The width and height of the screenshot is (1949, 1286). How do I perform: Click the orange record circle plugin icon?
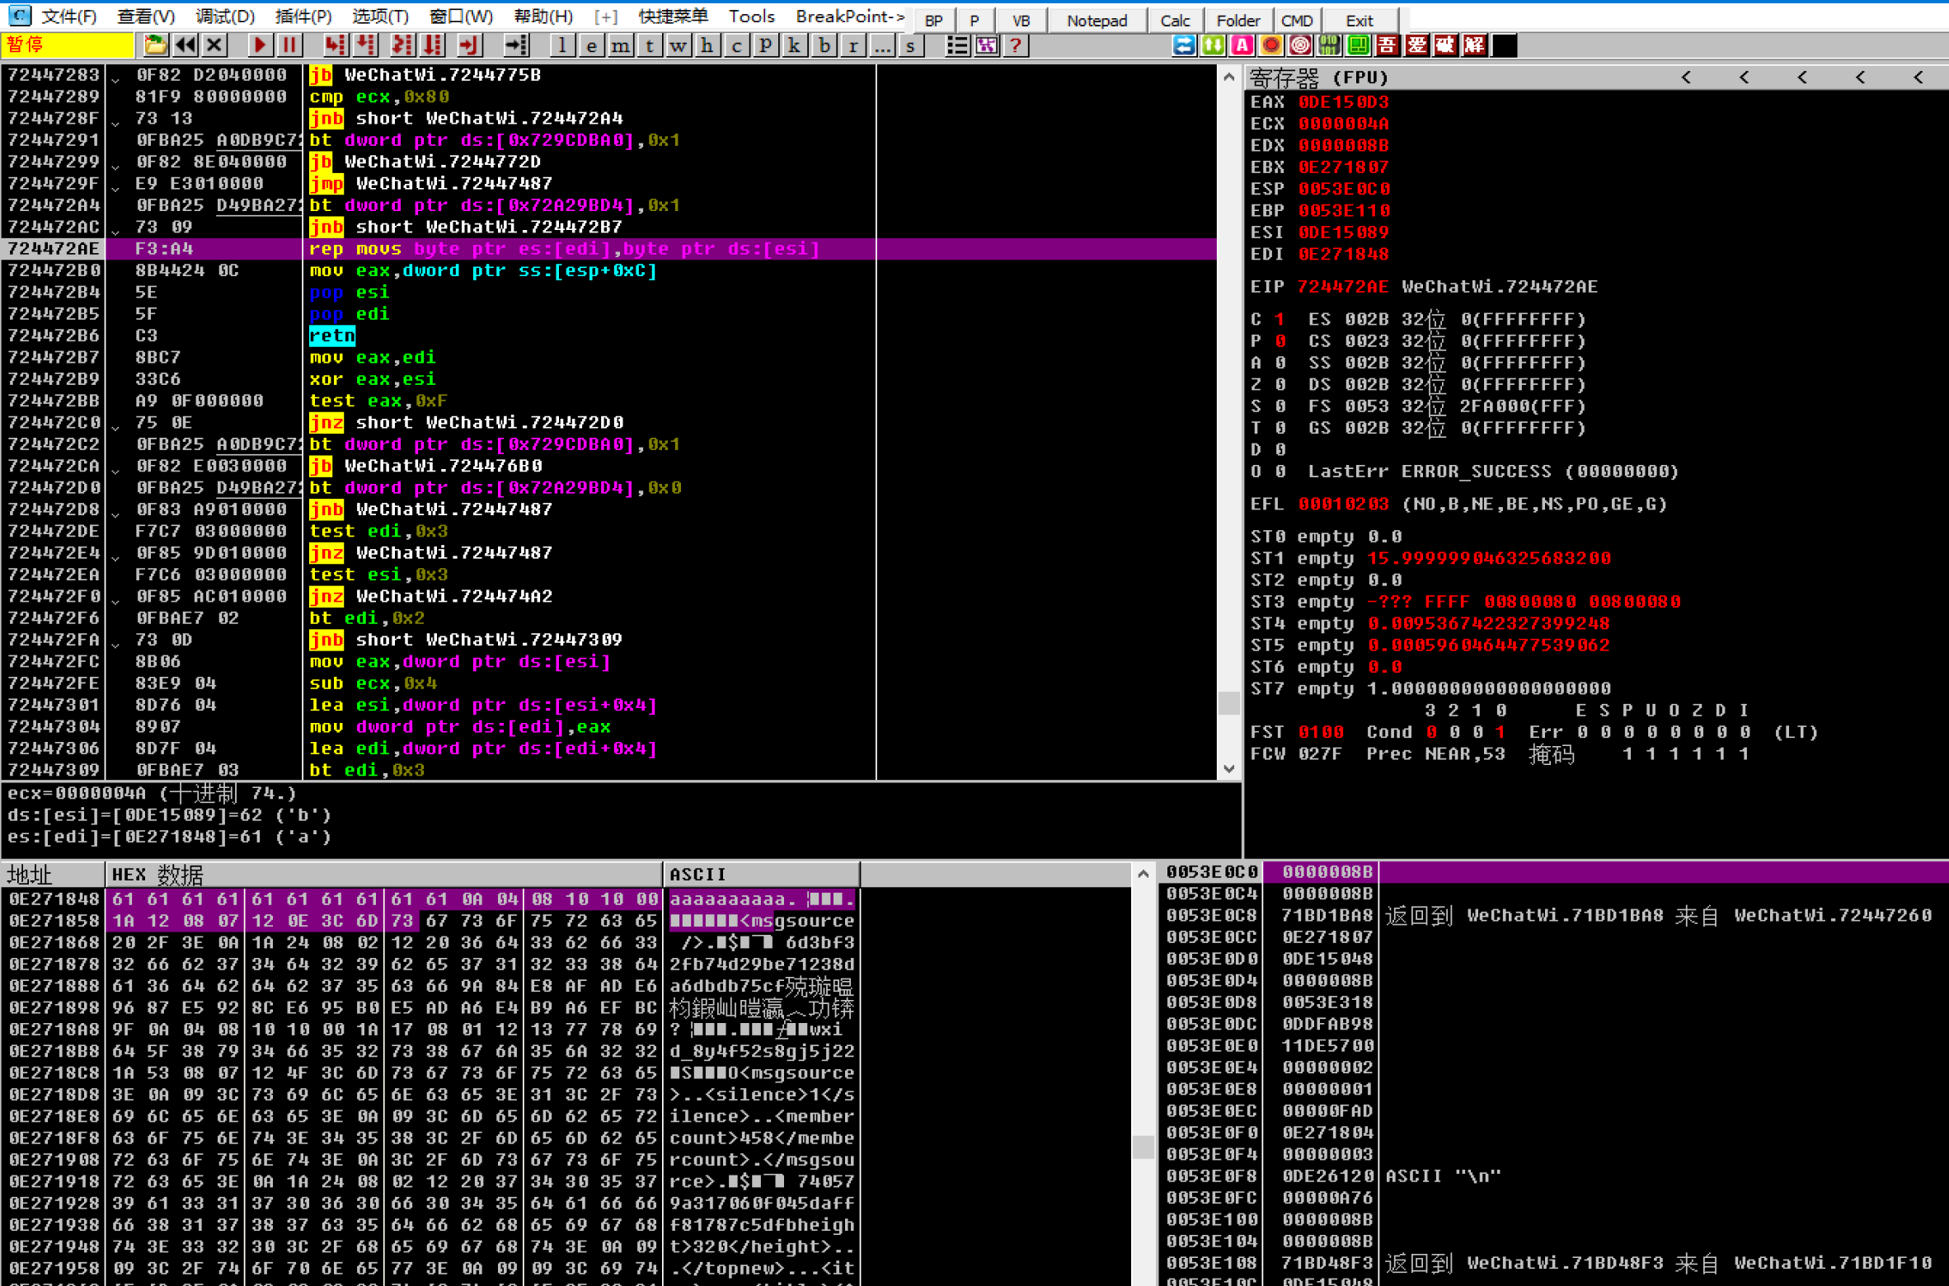coord(1270,45)
